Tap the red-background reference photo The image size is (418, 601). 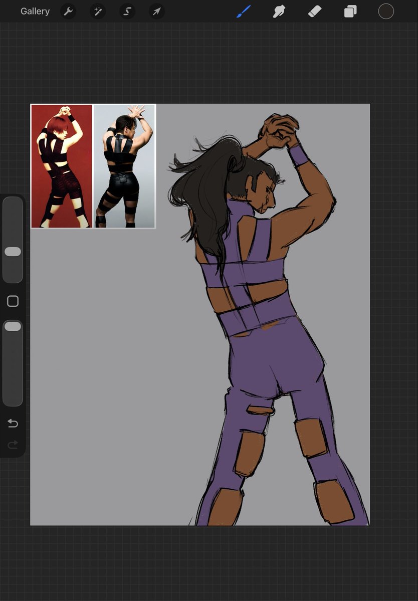(x=62, y=166)
